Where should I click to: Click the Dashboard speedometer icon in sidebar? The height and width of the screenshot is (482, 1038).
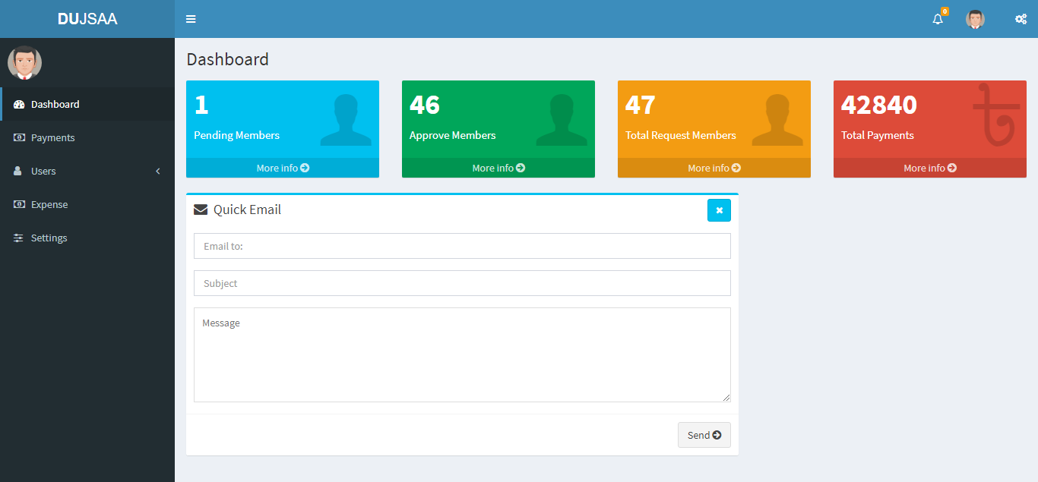pyautogui.click(x=20, y=105)
